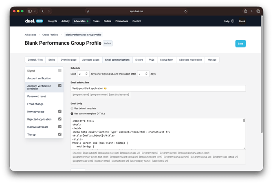Viewport: 273px width, 184px height.
Task: Click the Help question mark icon
Action: [x=233, y=21]
